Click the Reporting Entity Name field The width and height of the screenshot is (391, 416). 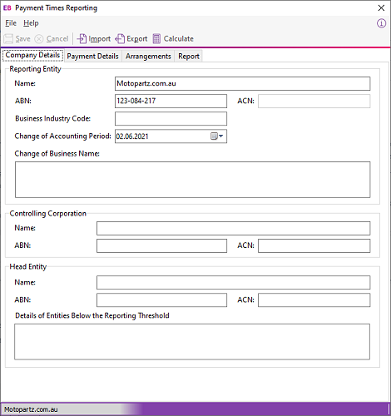(243, 83)
